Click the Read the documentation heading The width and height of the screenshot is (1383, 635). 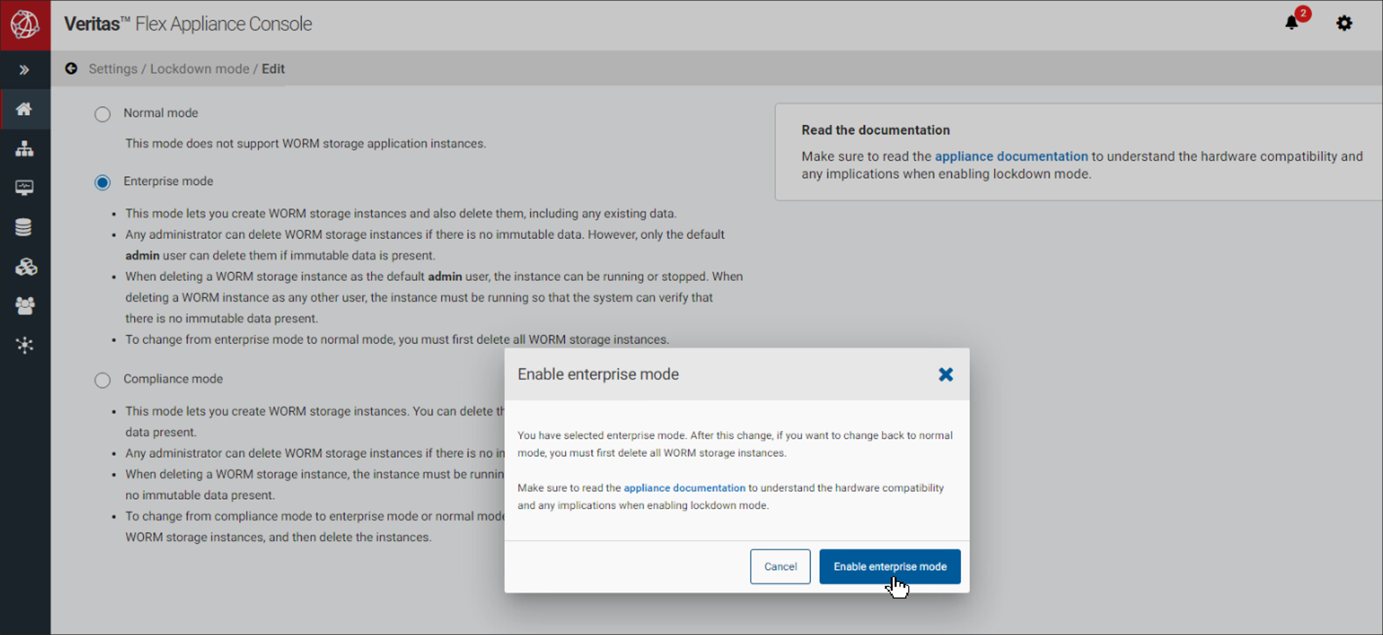pyautogui.click(x=876, y=130)
